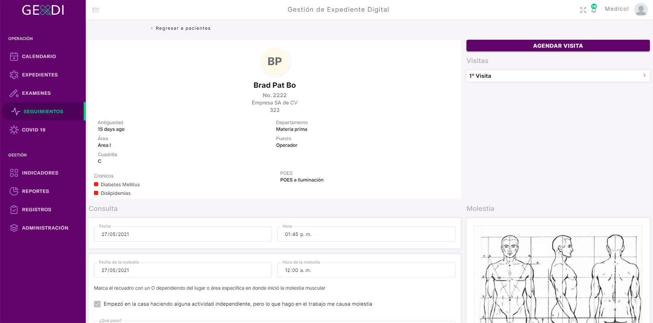Click 'Empresa SA de CV' text

tap(275, 103)
